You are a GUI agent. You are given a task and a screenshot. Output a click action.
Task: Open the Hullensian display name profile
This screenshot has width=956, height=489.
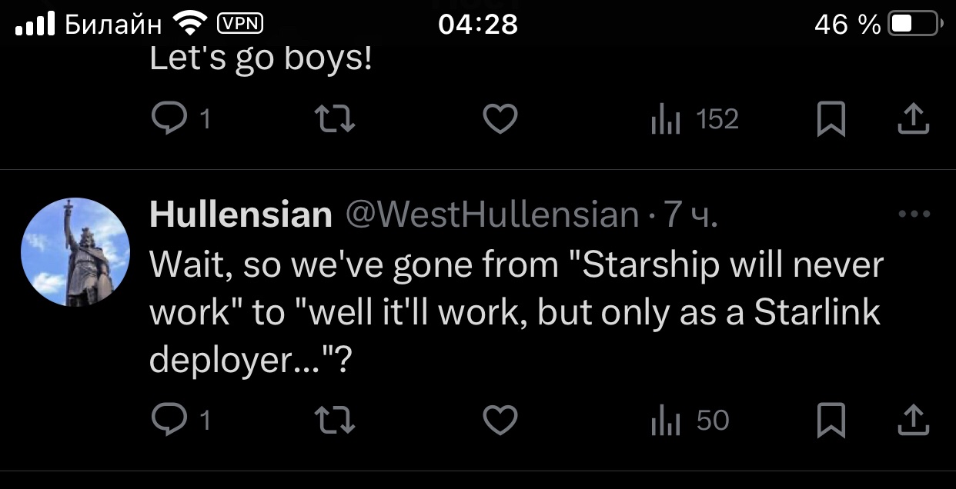(240, 215)
